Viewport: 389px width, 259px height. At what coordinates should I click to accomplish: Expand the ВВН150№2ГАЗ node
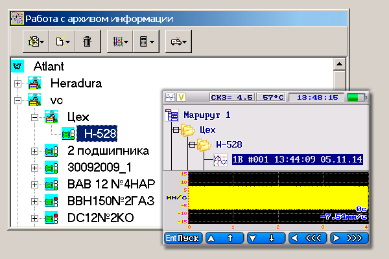[x=34, y=201]
